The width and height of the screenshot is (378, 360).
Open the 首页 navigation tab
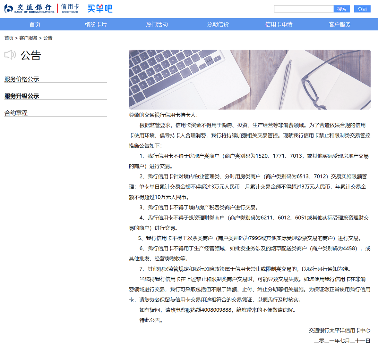coord(35,24)
